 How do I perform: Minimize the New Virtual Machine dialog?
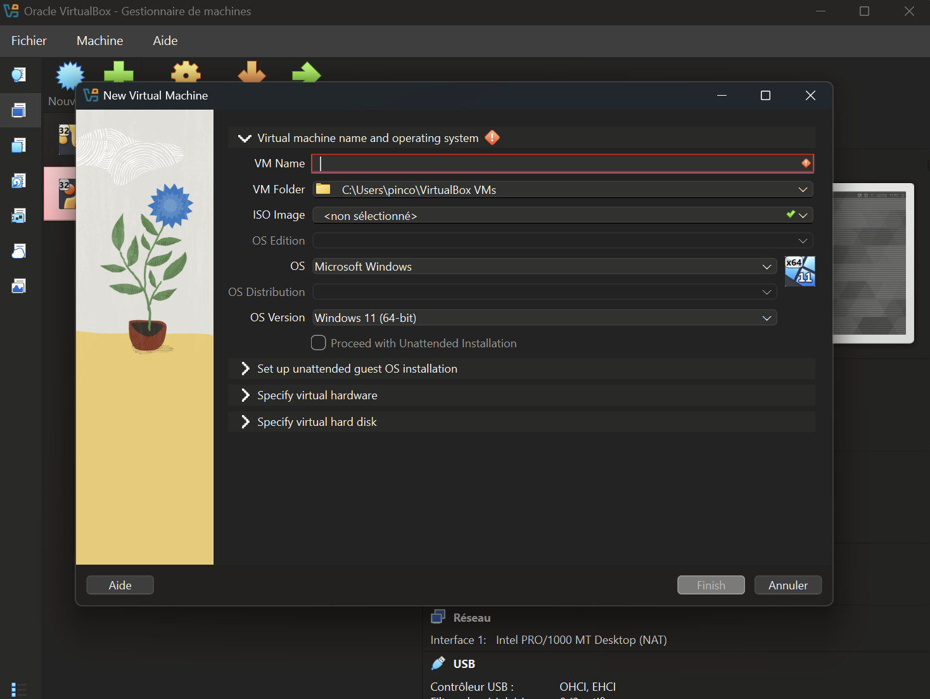point(722,95)
